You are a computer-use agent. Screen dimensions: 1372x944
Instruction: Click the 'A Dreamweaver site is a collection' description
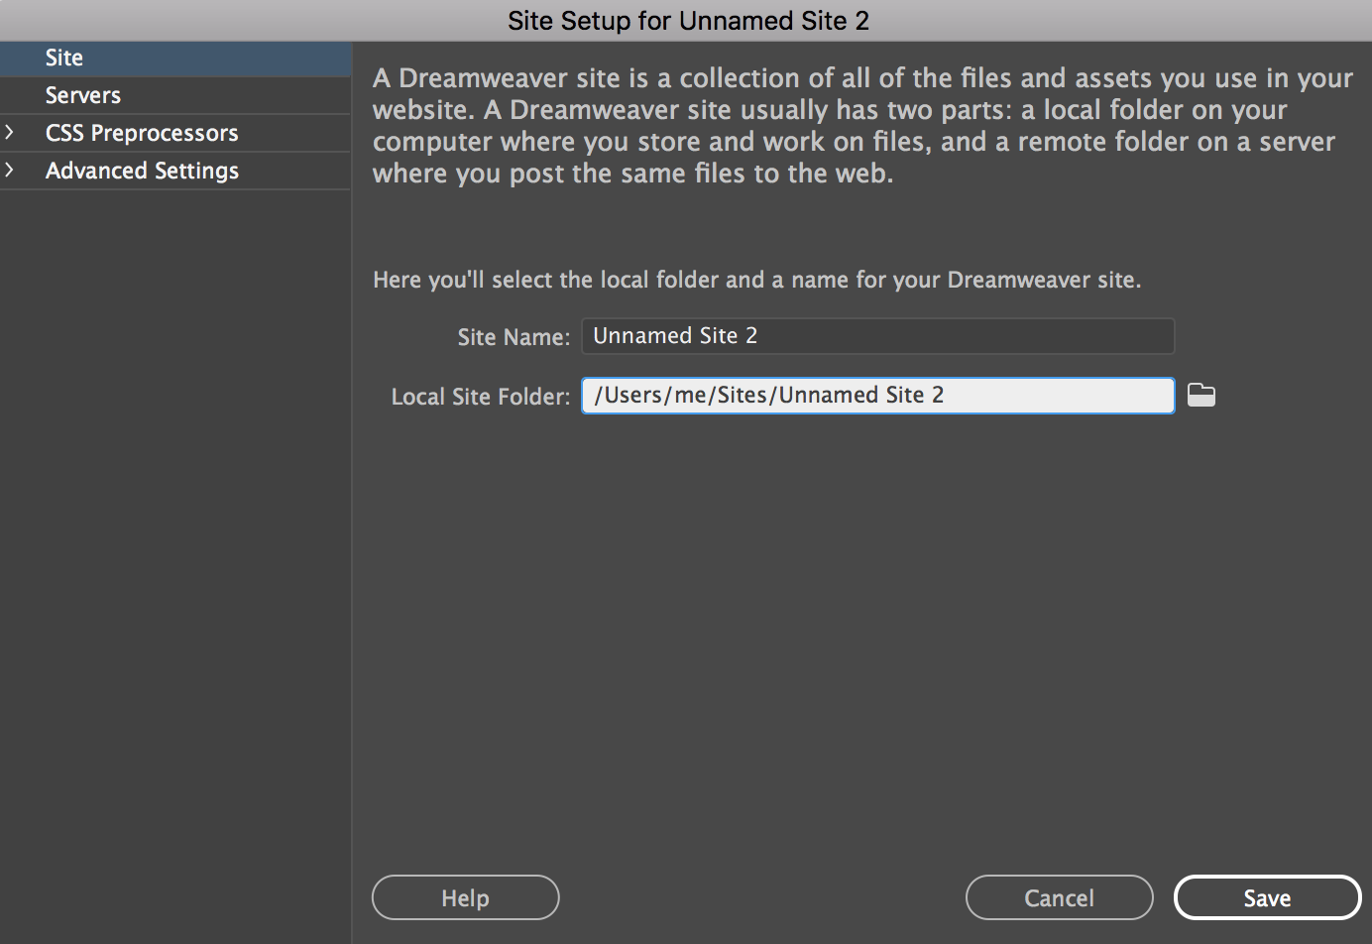tap(862, 125)
